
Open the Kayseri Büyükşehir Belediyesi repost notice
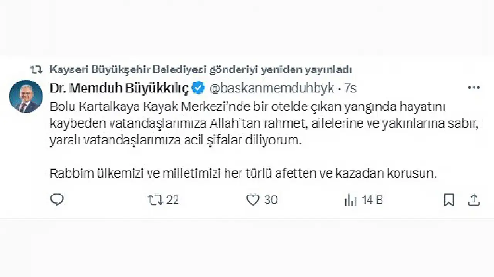point(201,70)
